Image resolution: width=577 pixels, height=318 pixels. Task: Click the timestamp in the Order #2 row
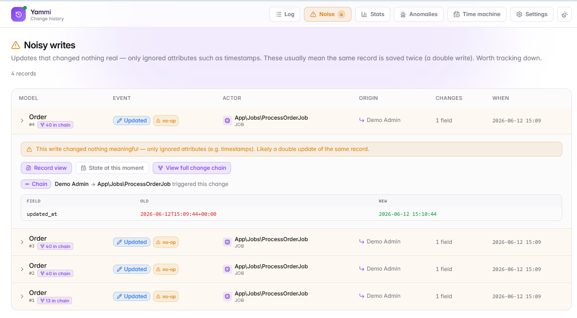[x=517, y=269]
